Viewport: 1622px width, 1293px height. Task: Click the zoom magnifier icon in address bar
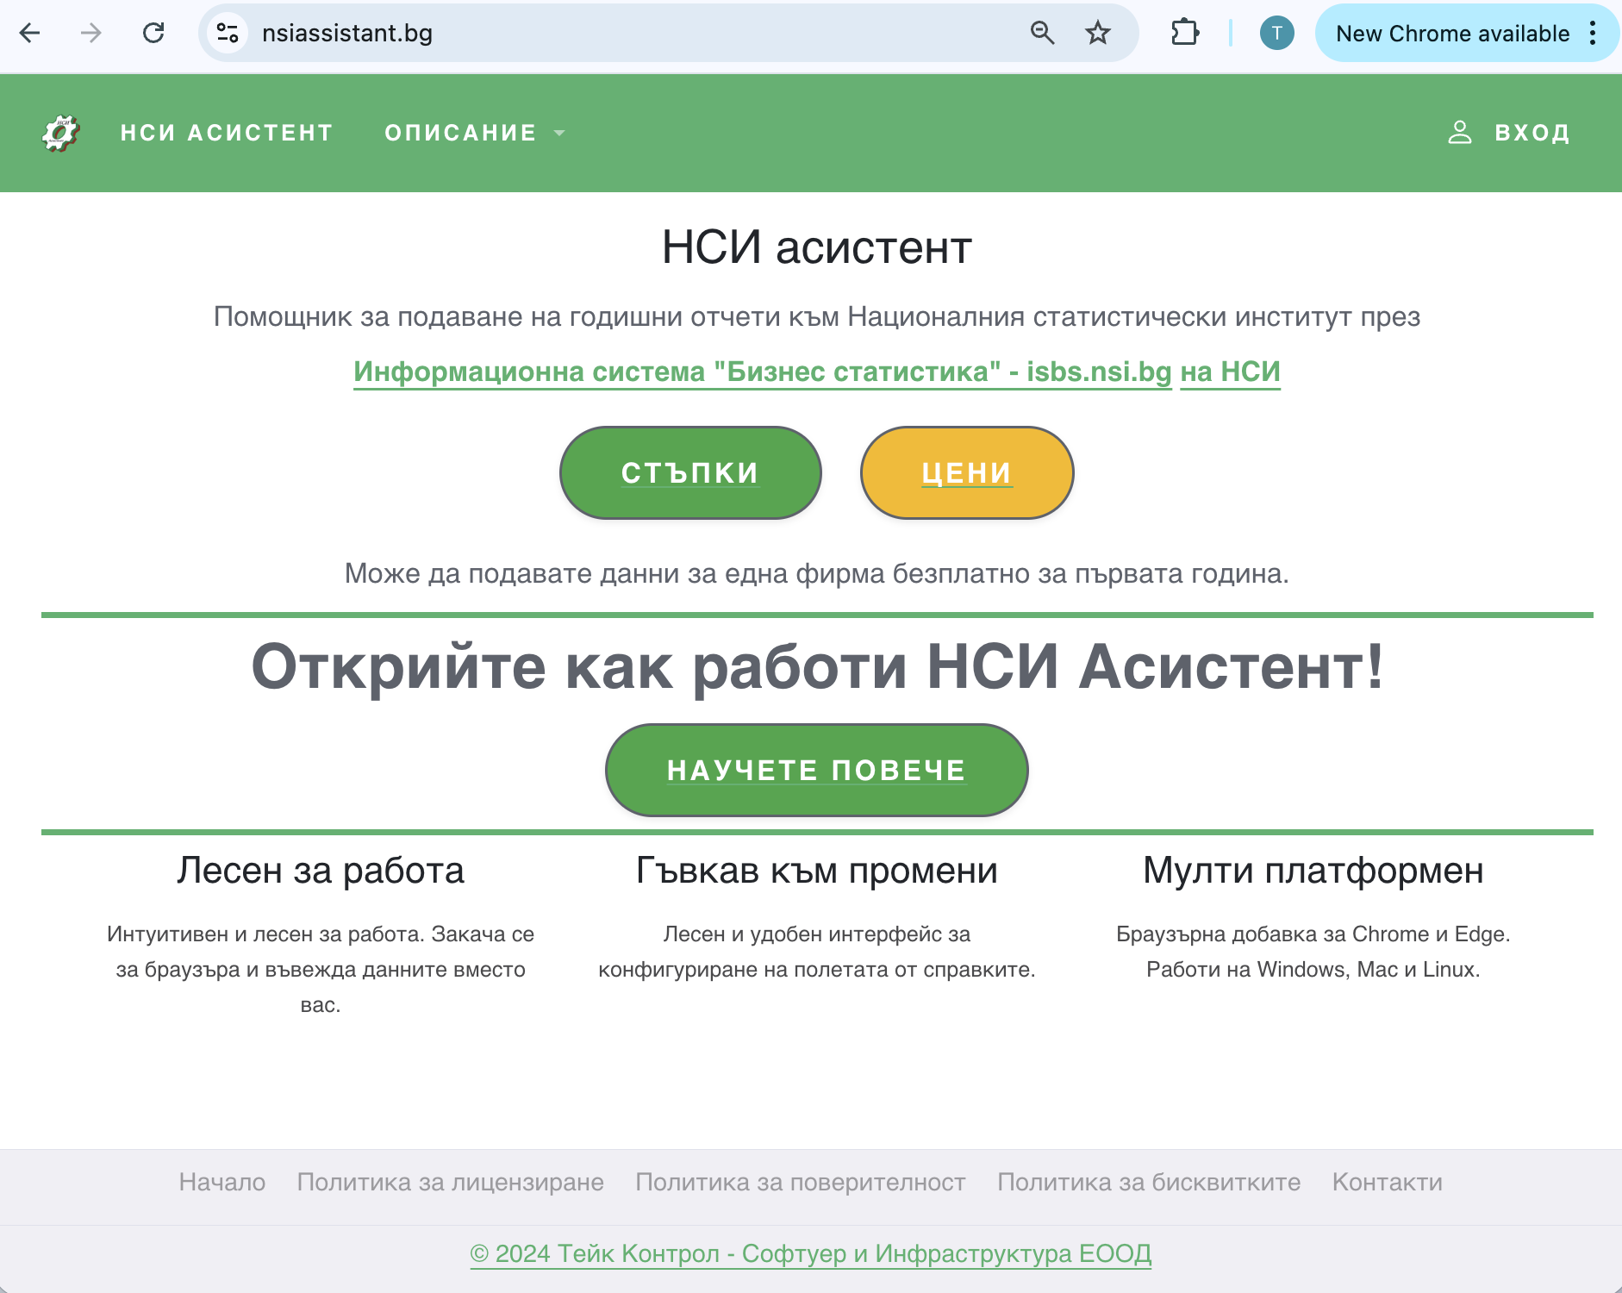[1042, 34]
